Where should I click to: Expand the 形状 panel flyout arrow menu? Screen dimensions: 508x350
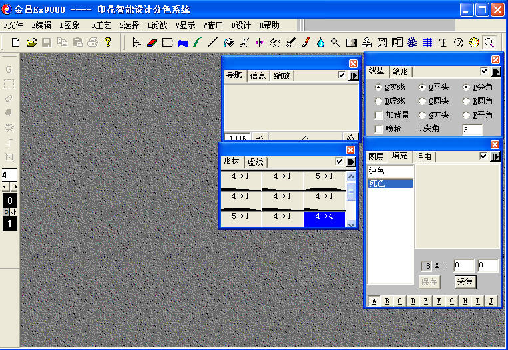(x=350, y=162)
